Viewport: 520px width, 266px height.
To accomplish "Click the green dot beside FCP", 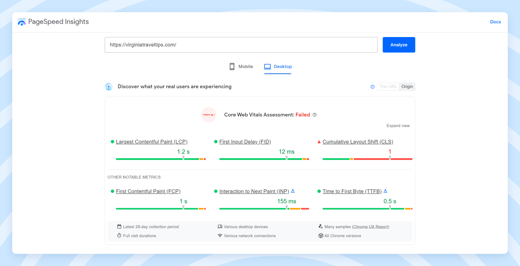I will tap(112, 191).
